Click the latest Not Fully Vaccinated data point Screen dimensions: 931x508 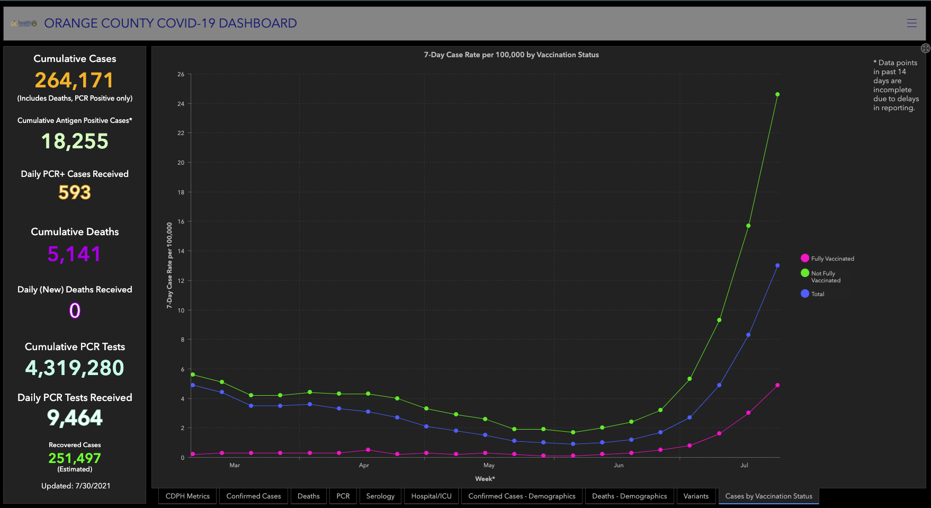point(777,94)
